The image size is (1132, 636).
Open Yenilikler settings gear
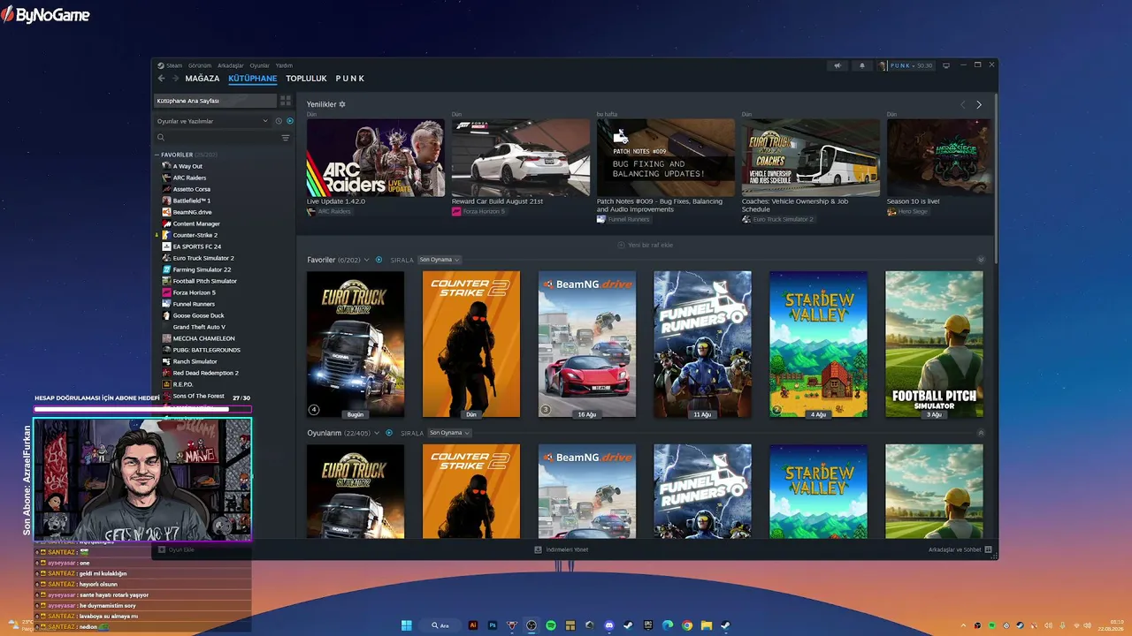342,104
